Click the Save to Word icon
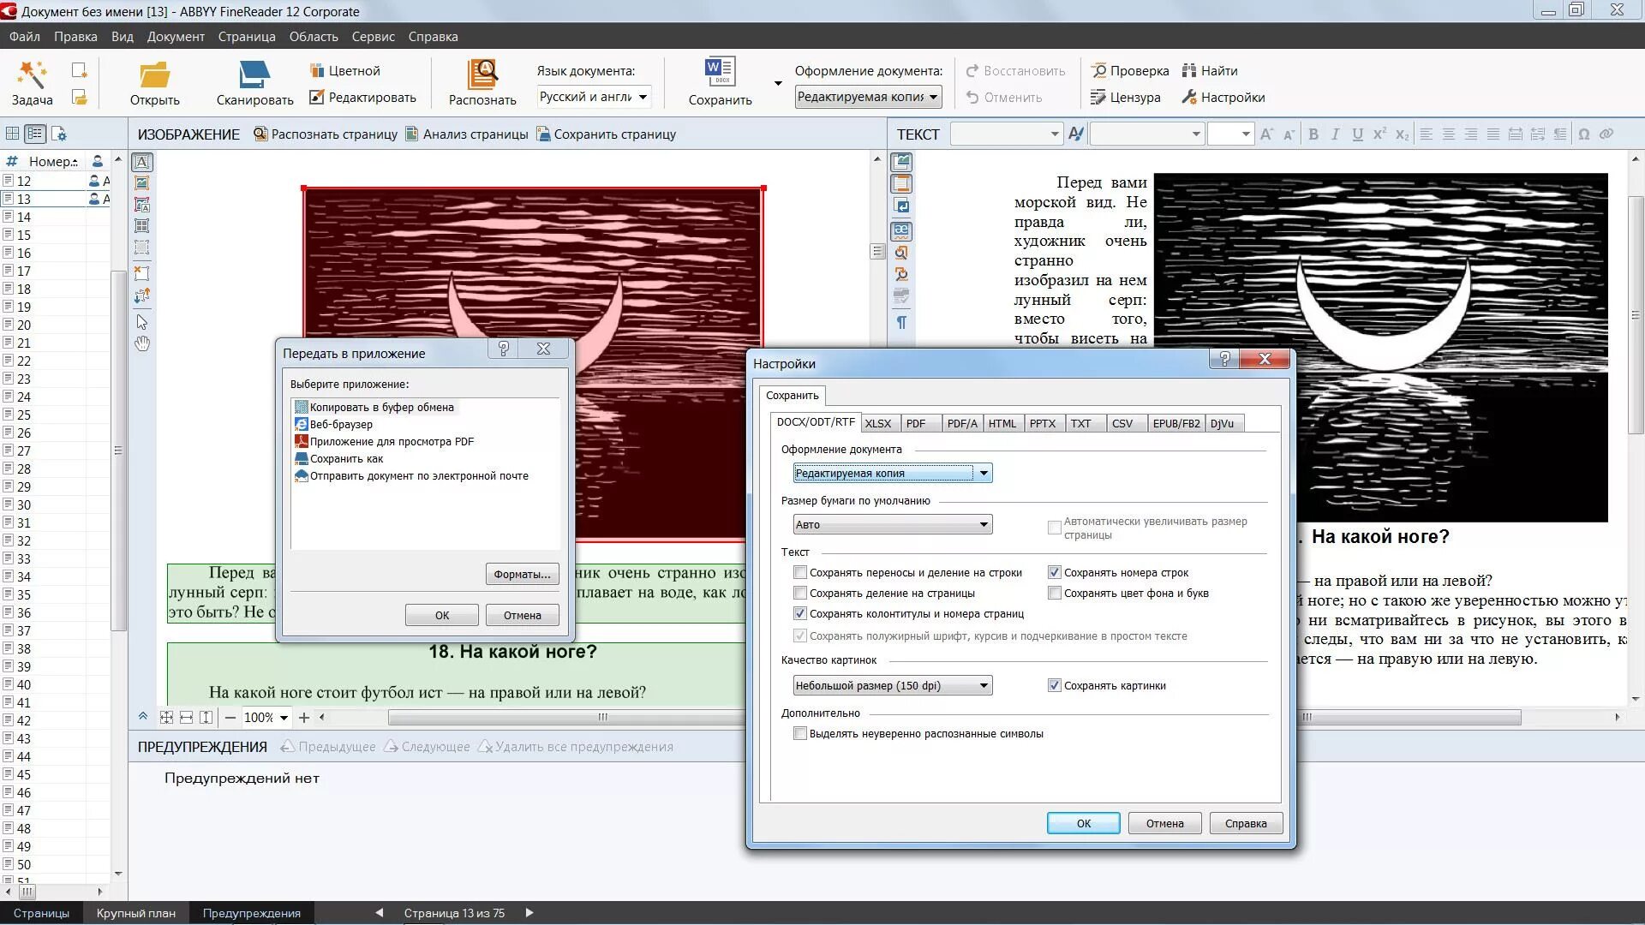 tap(720, 73)
